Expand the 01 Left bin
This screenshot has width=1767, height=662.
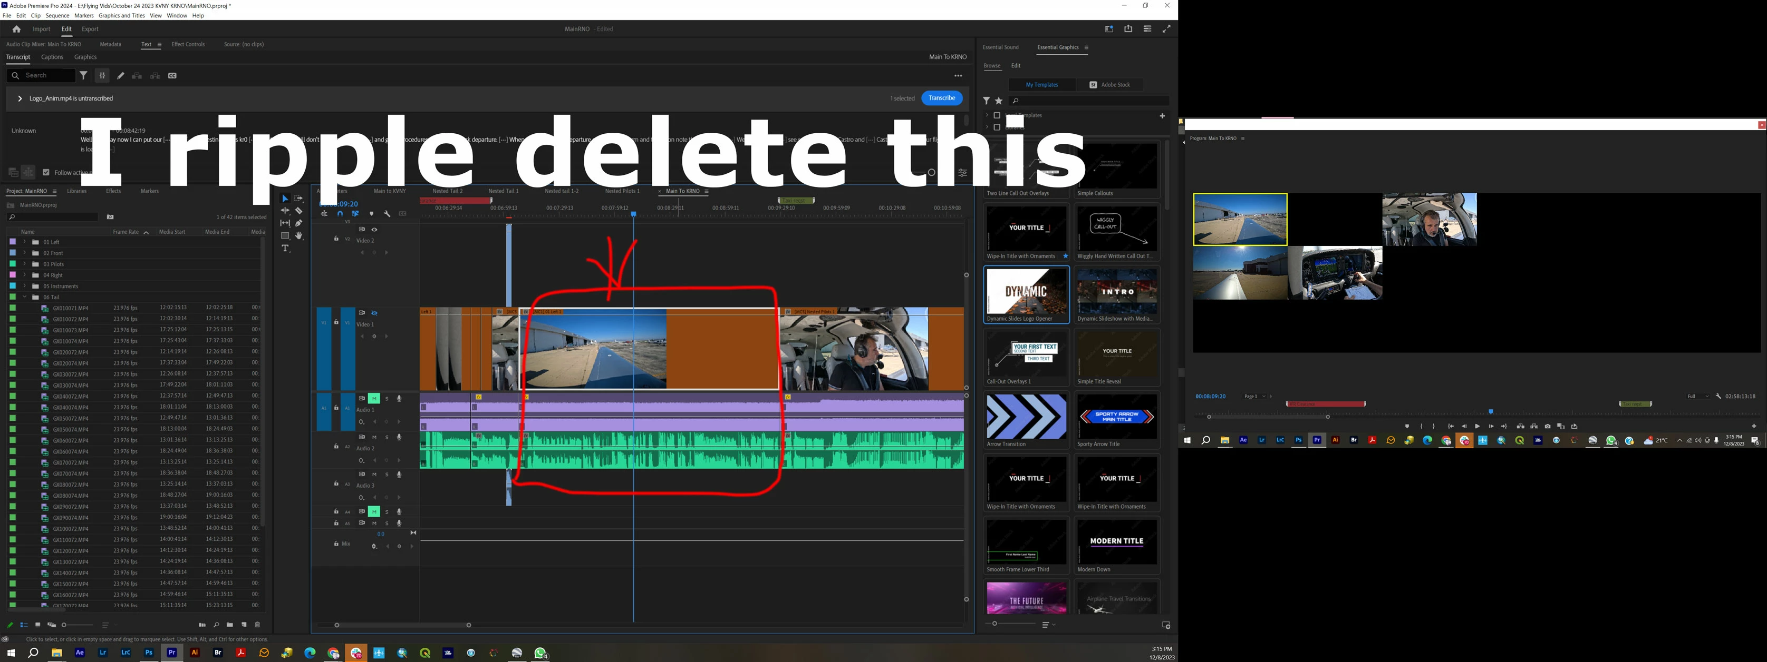25,242
